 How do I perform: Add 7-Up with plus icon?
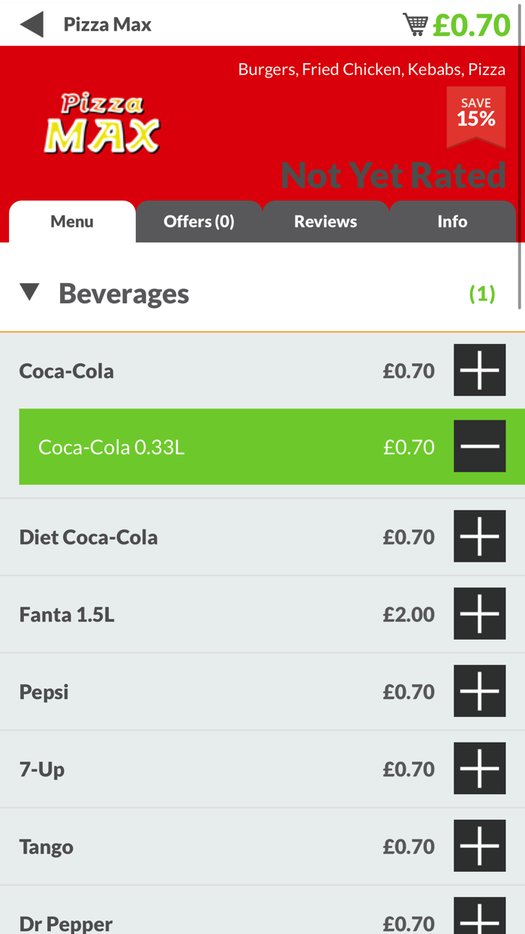[x=479, y=769]
